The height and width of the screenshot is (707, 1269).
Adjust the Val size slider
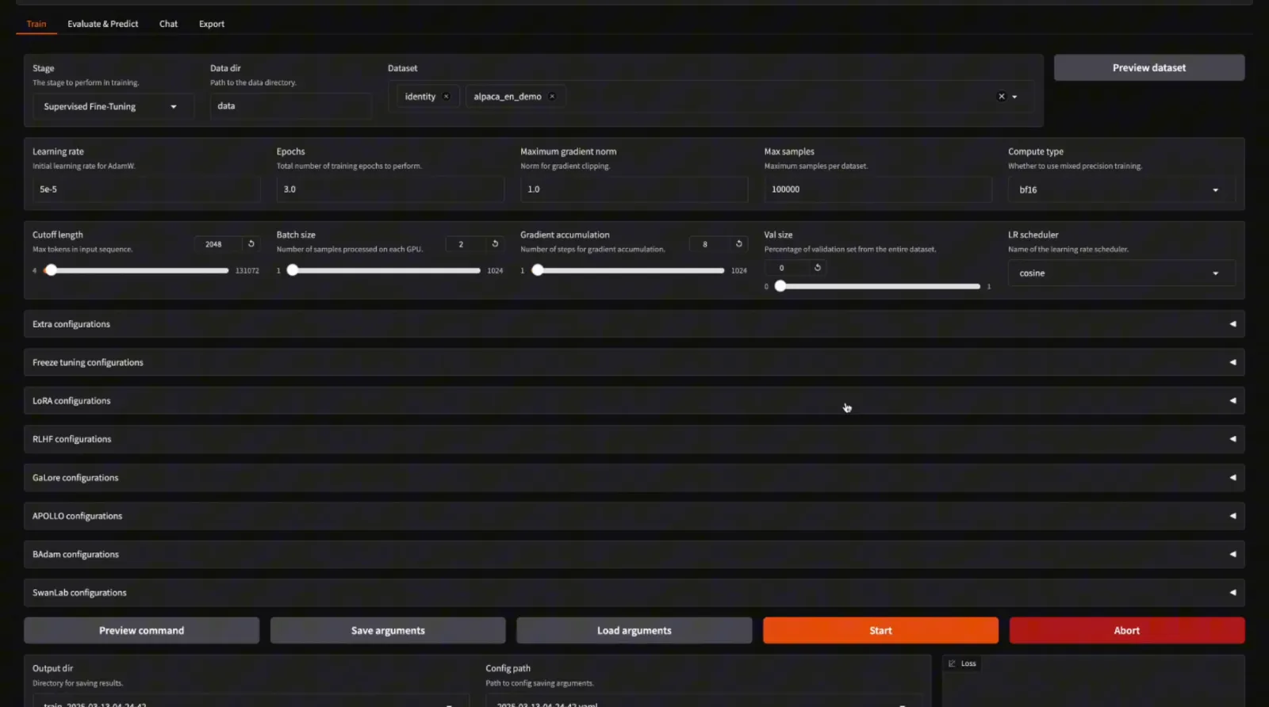(x=877, y=286)
